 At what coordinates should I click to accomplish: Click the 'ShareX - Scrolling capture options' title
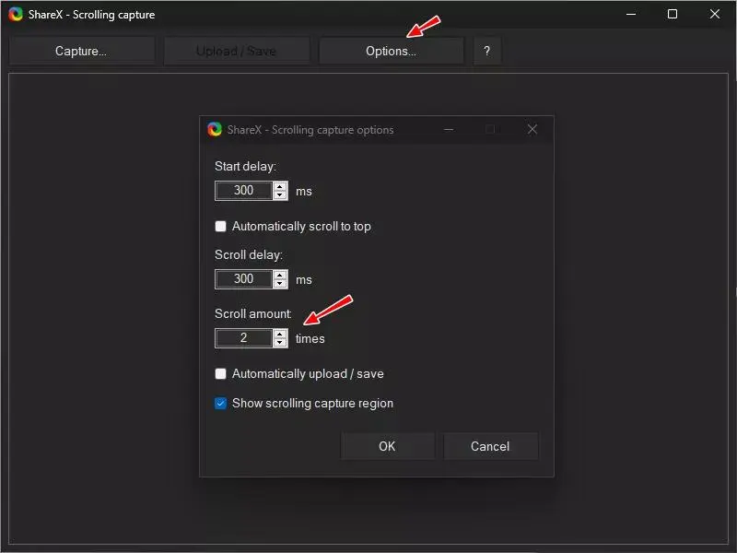pos(310,130)
